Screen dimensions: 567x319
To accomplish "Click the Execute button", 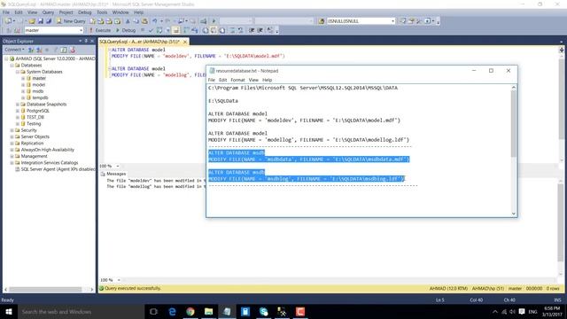I will tap(100, 30).
